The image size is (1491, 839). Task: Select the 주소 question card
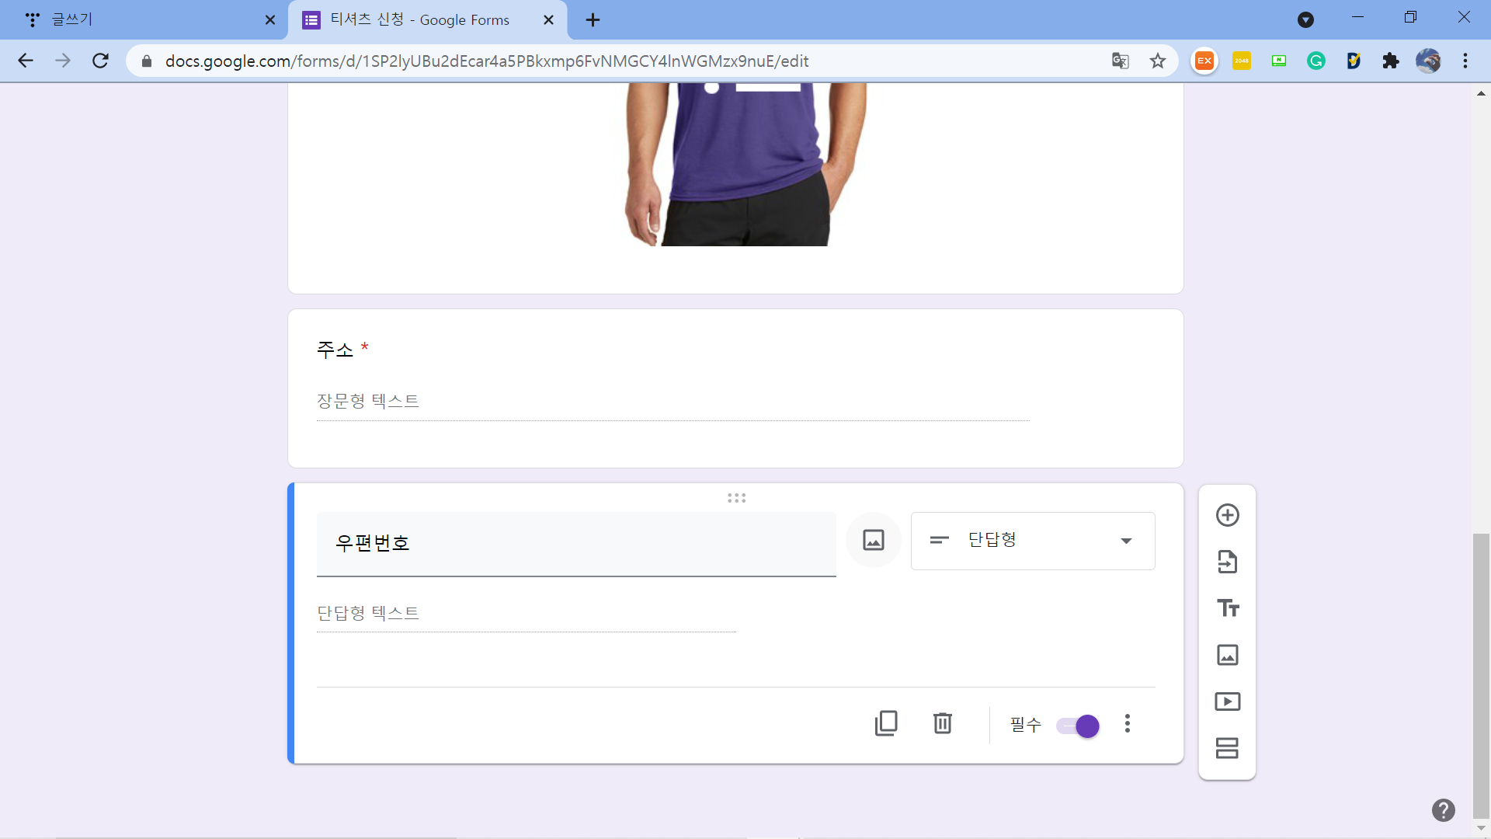pos(735,388)
